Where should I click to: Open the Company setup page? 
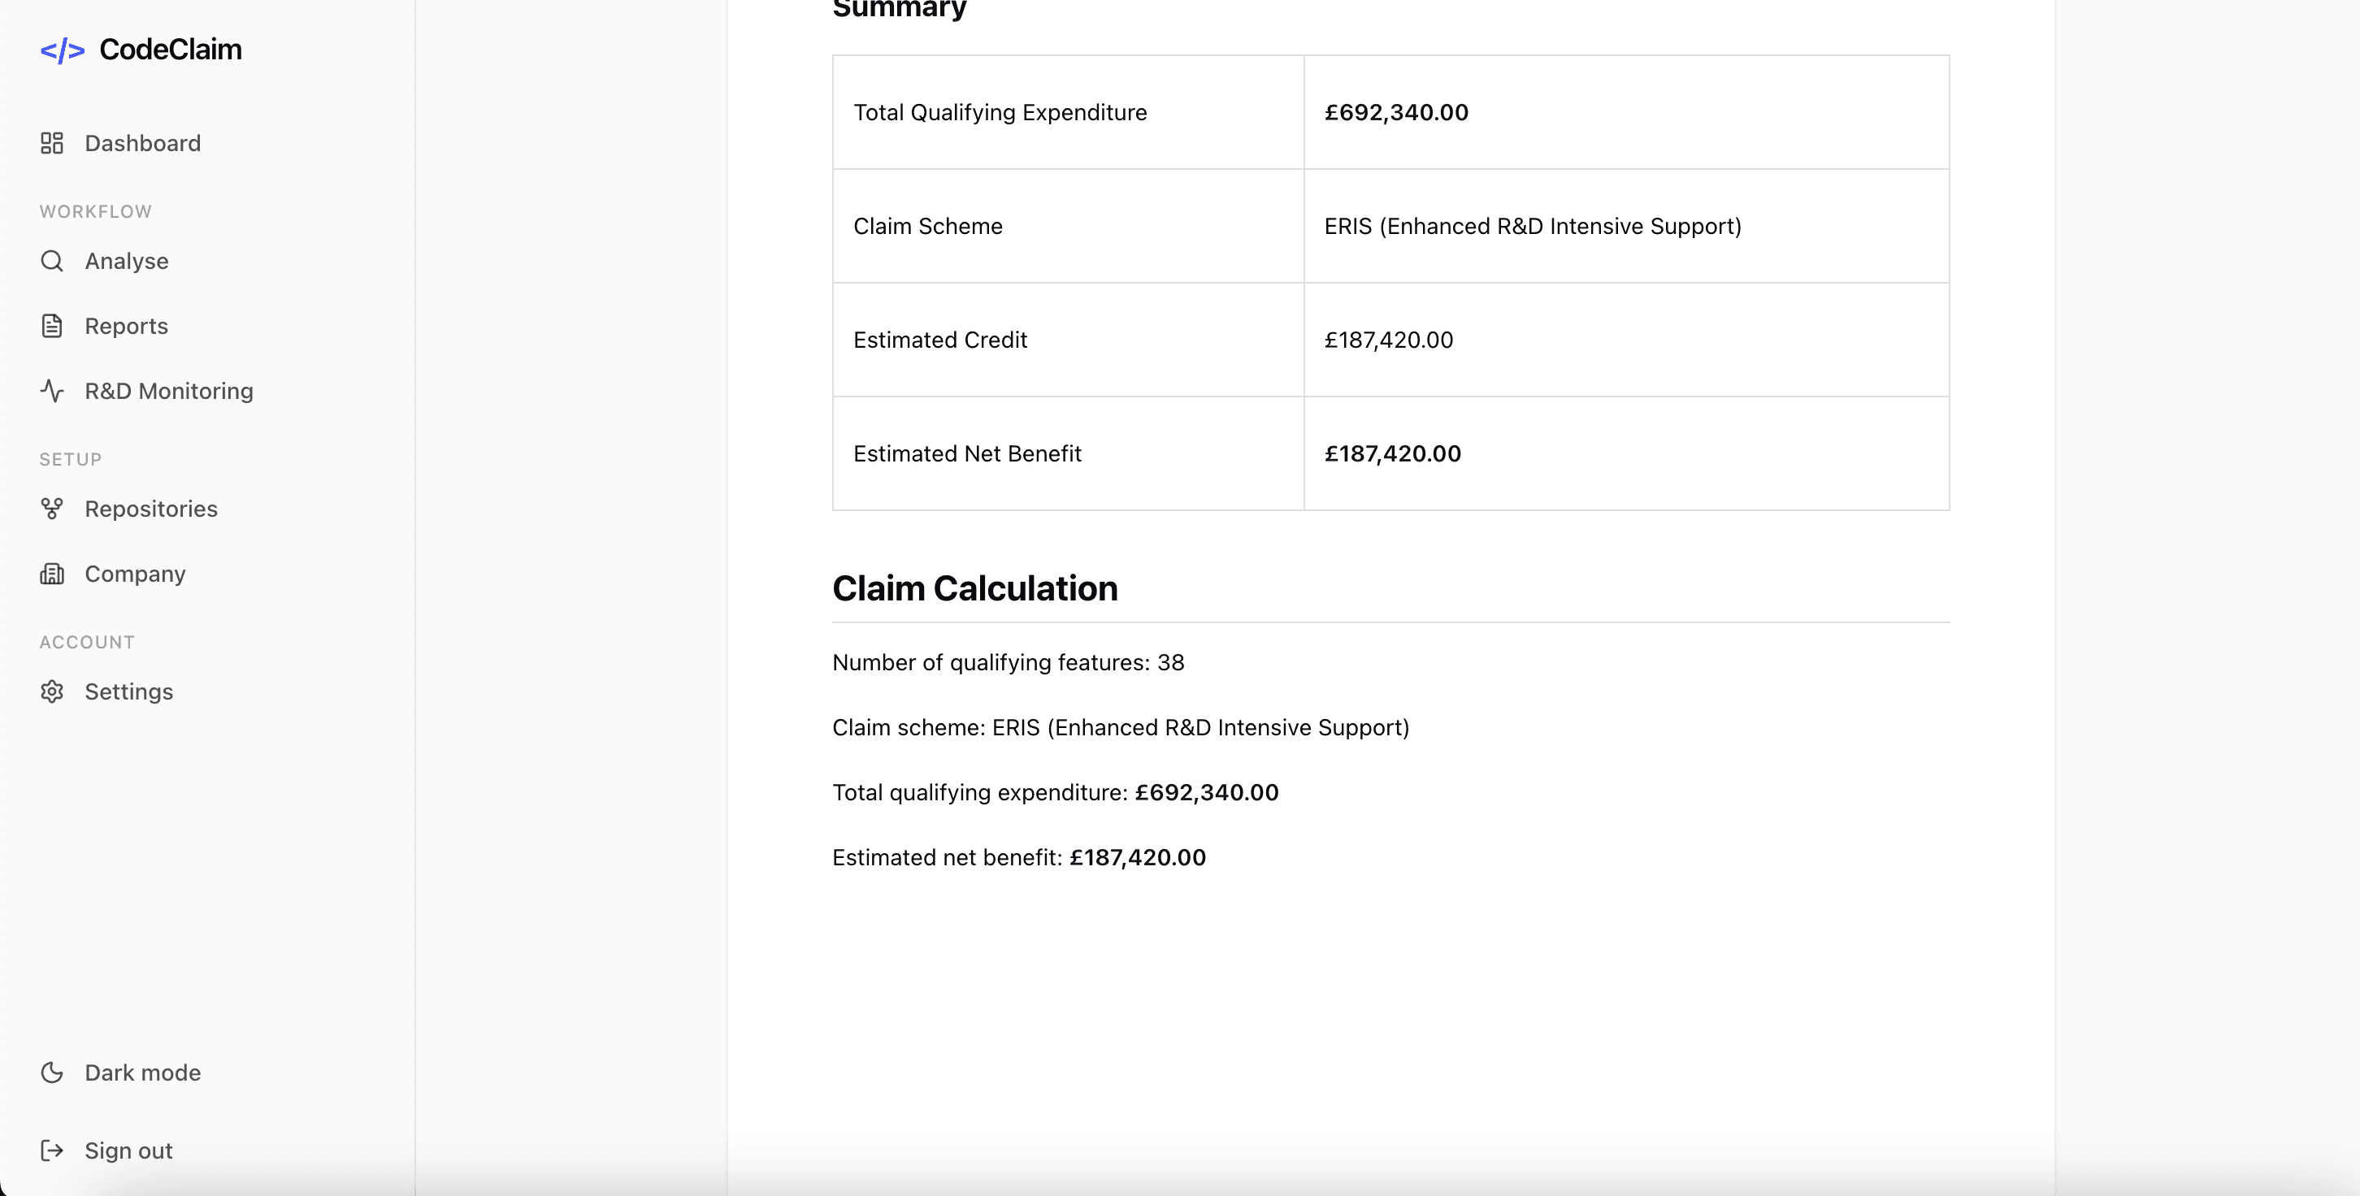click(x=135, y=574)
